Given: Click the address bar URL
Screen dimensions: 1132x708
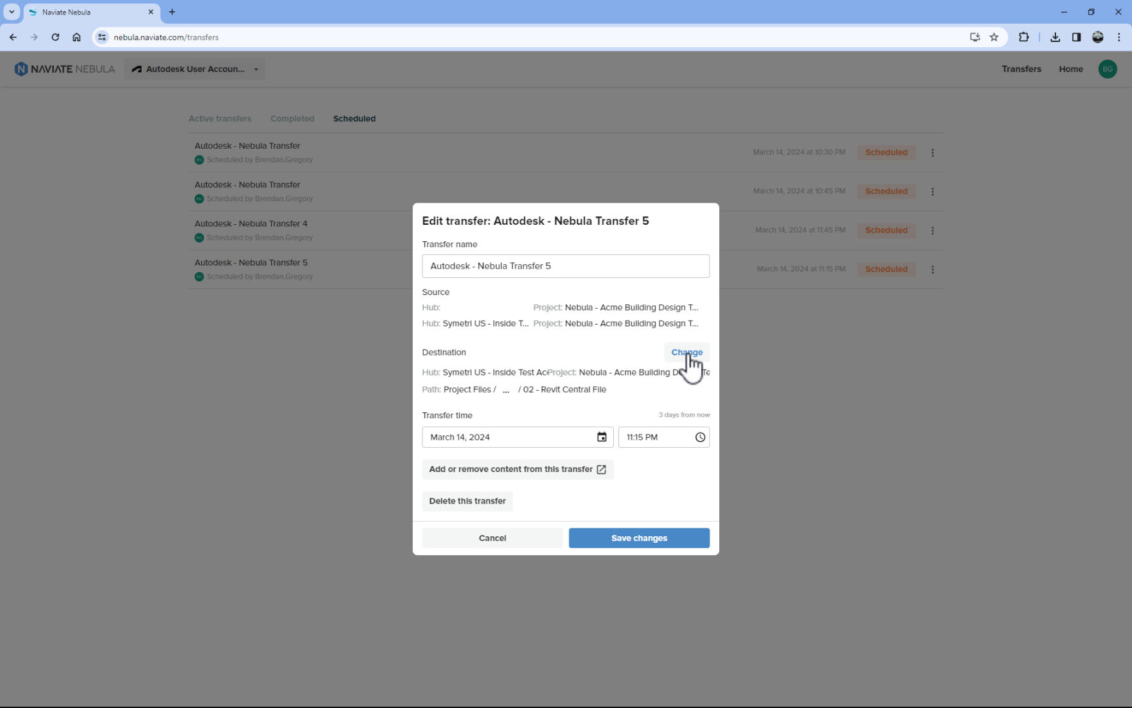Looking at the screenshot, I should (x=166, y=37).
